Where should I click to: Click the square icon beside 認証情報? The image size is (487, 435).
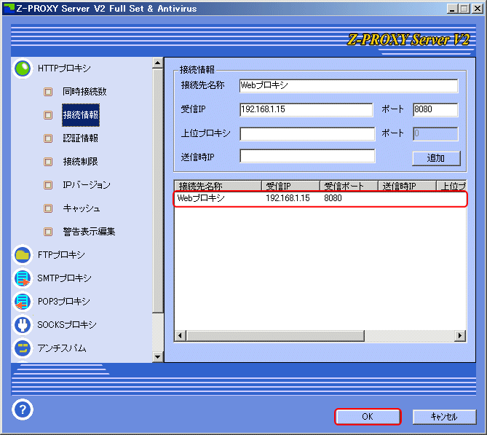point(48,138)
